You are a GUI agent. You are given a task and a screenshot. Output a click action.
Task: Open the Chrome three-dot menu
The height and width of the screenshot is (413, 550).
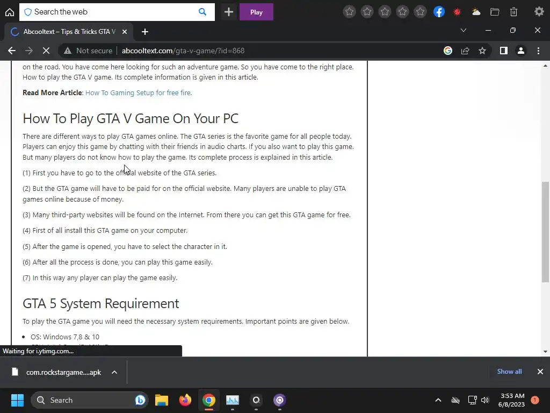click(x=538, y=51)
